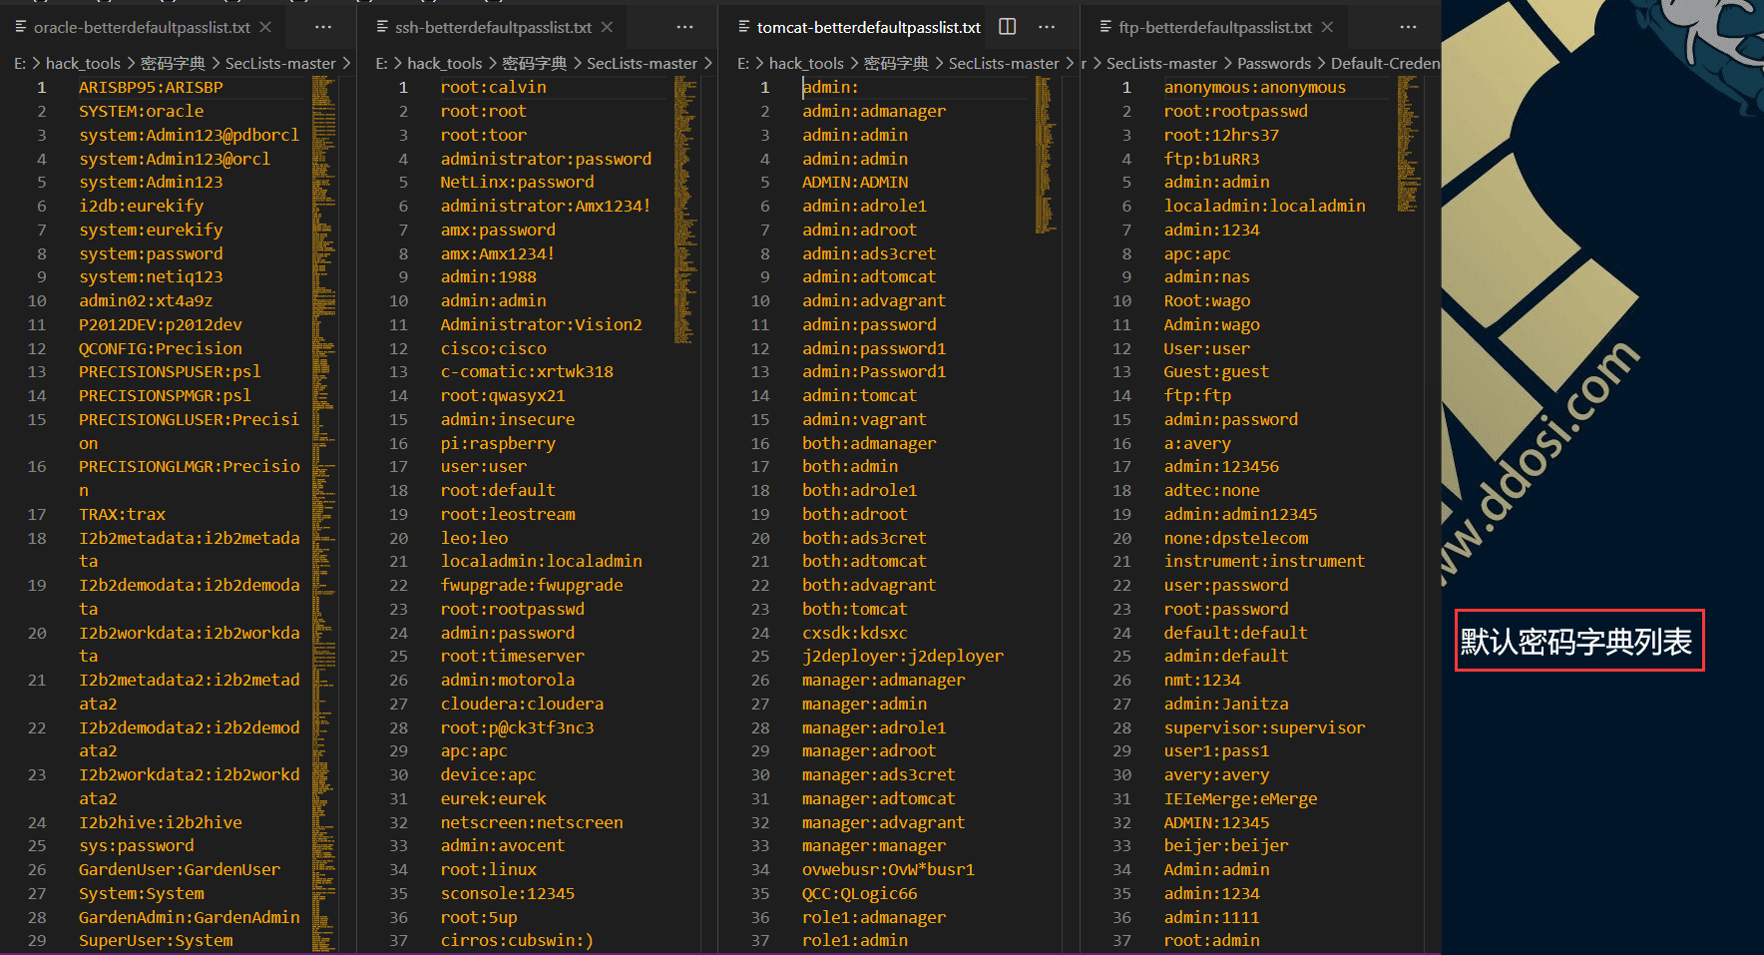Click line "cxsdk:kdsxc"
1764x955 pixels.
pyautogui.click(x=855, y=633)
